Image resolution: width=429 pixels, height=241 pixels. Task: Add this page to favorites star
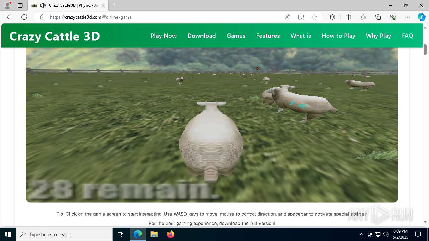(314, 17)
